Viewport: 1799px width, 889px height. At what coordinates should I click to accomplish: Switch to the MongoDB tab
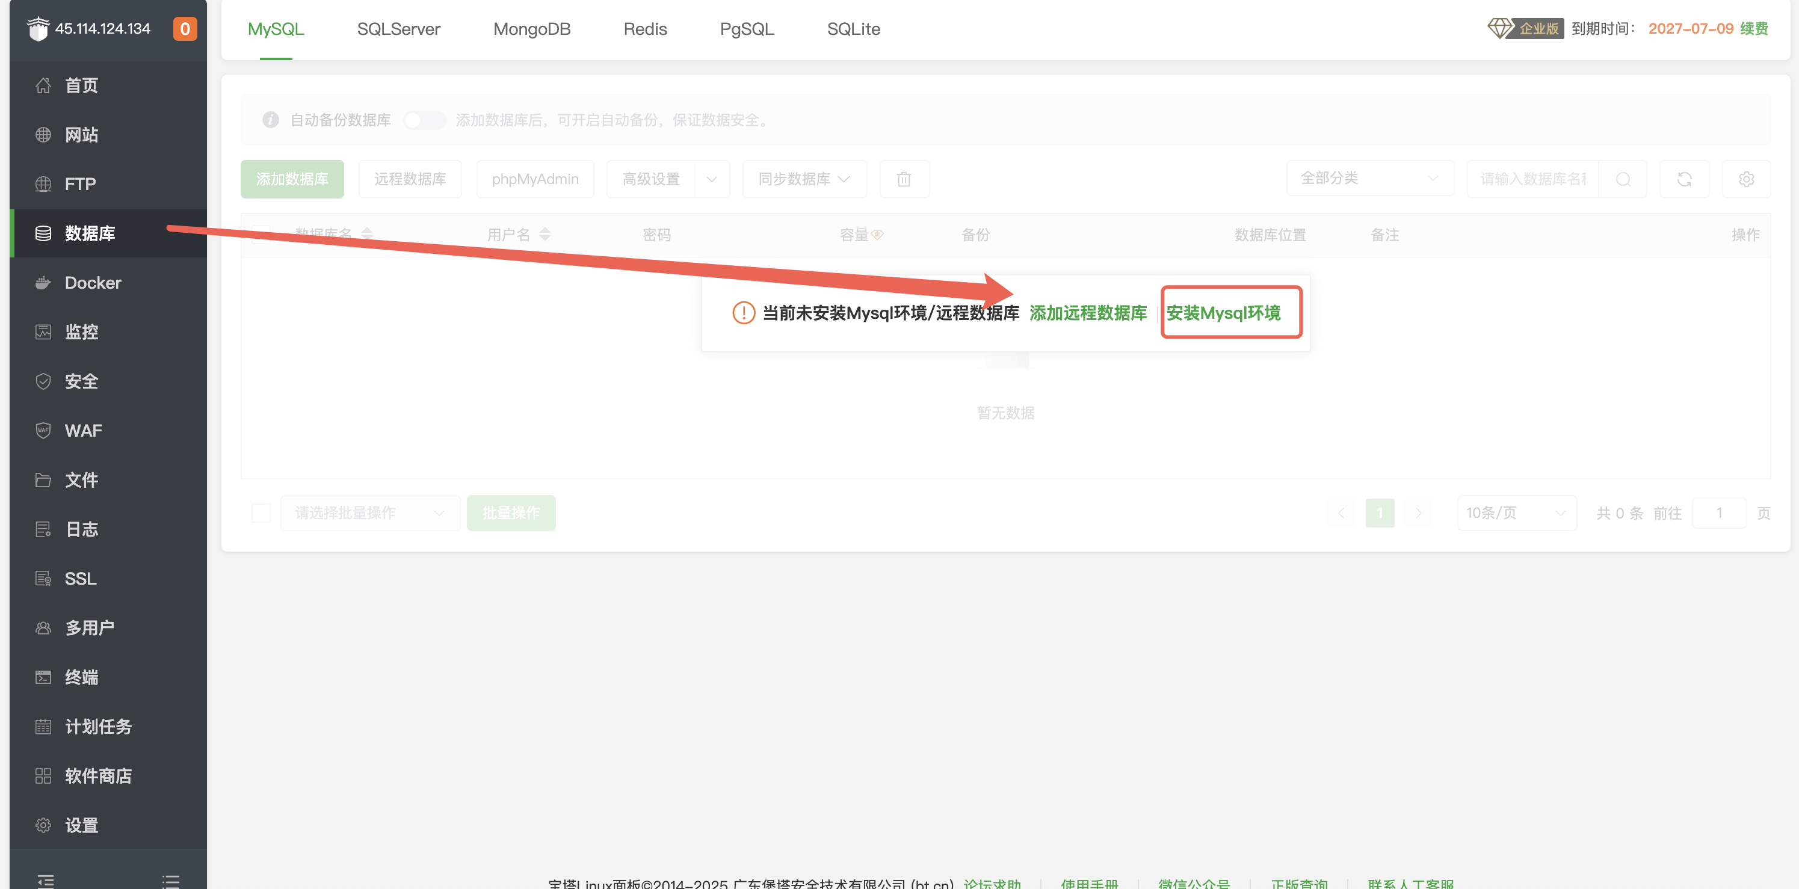click(x=532, y=29)
